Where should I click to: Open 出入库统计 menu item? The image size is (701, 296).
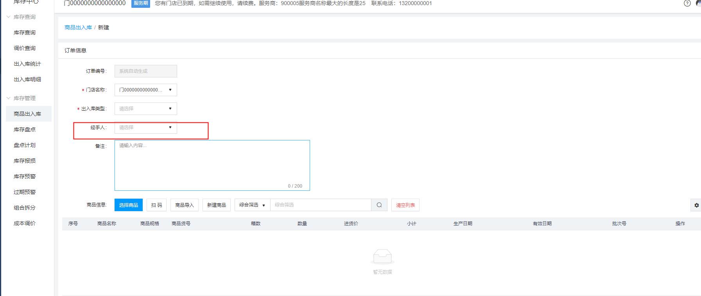(27, 64)
